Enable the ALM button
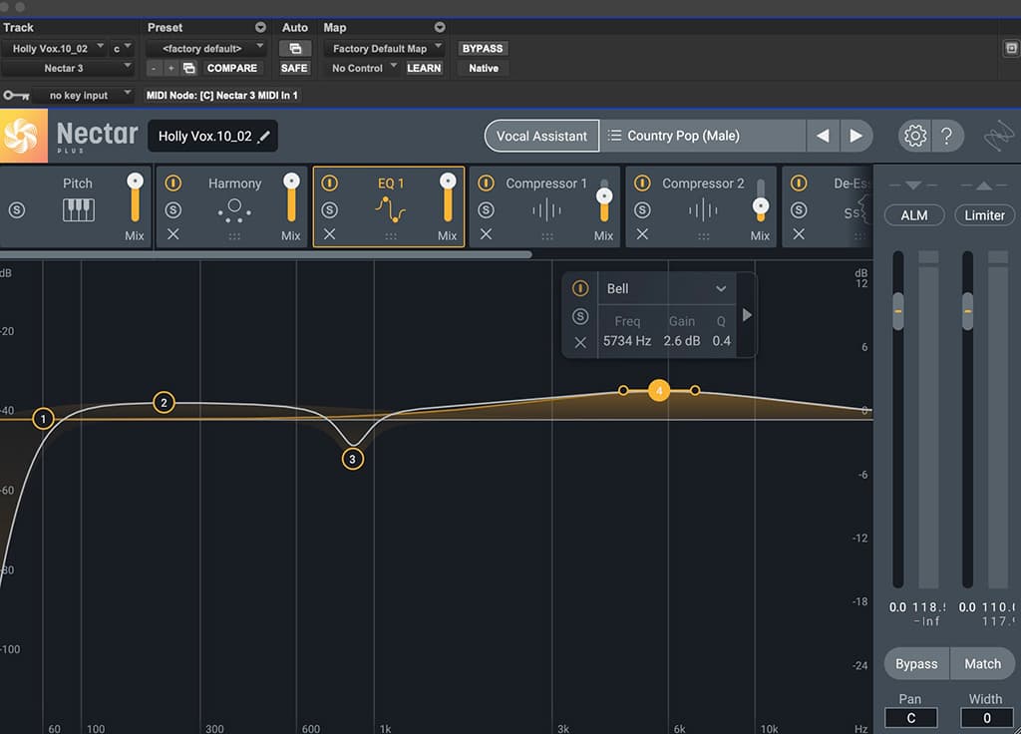The image size is (1021, 734). click(914, 215)
